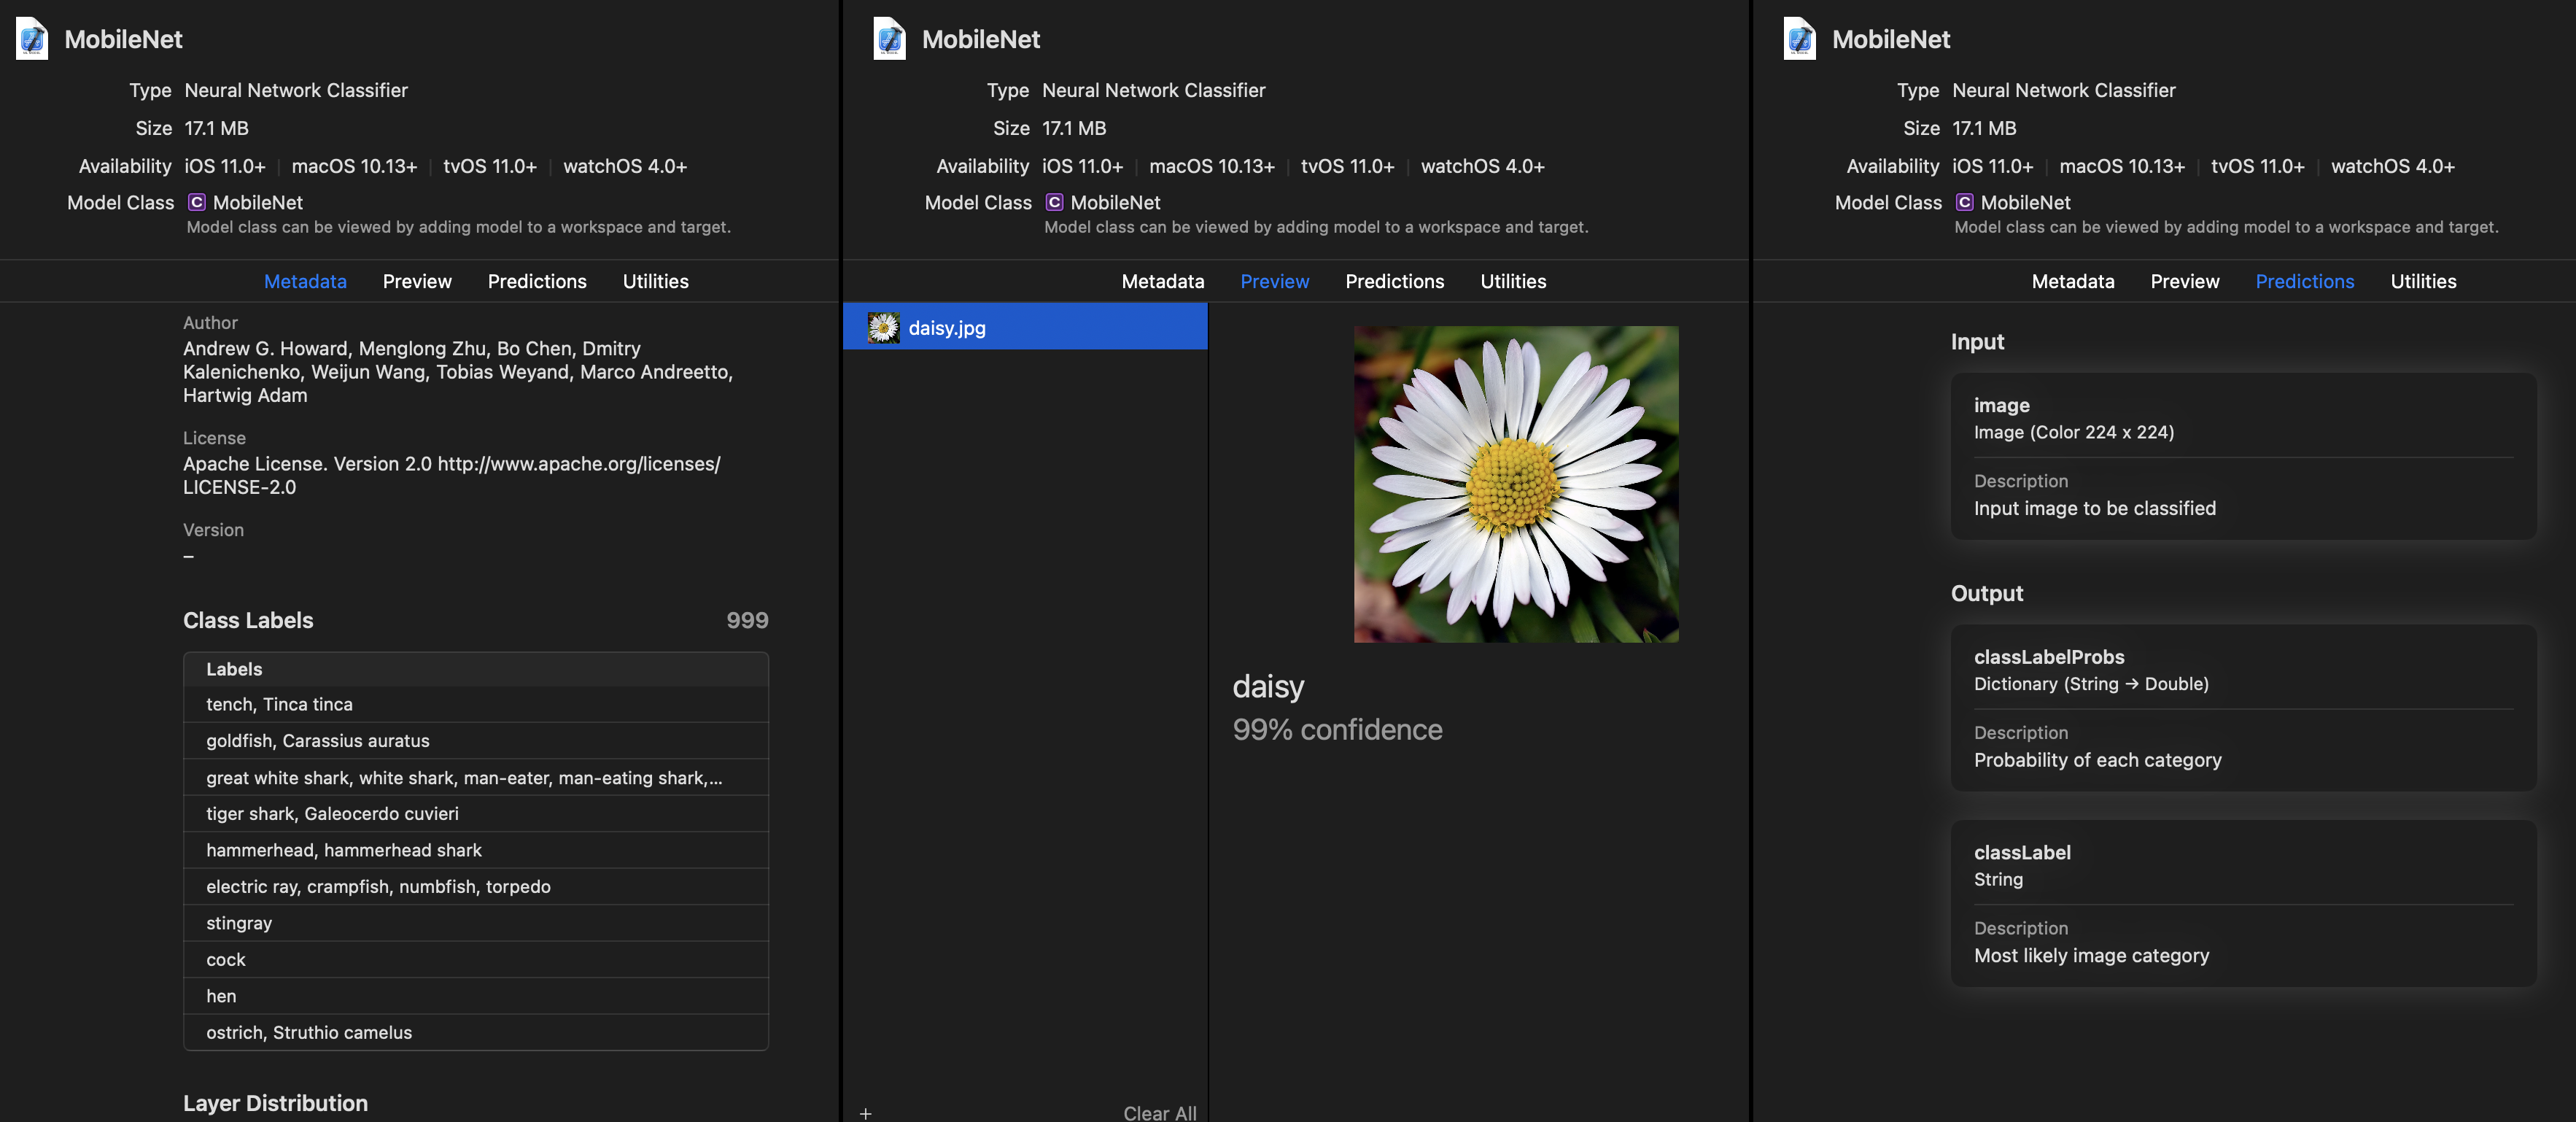
Task: Click the MobileNet model file icon in right panel
Action: pyautogui.click(x=1799, y=39)
